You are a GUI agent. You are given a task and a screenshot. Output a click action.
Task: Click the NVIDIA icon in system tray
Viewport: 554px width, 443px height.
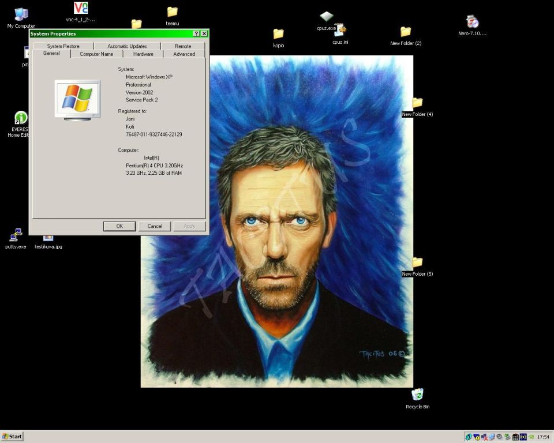pyautogui.click(x=531, y=437)
